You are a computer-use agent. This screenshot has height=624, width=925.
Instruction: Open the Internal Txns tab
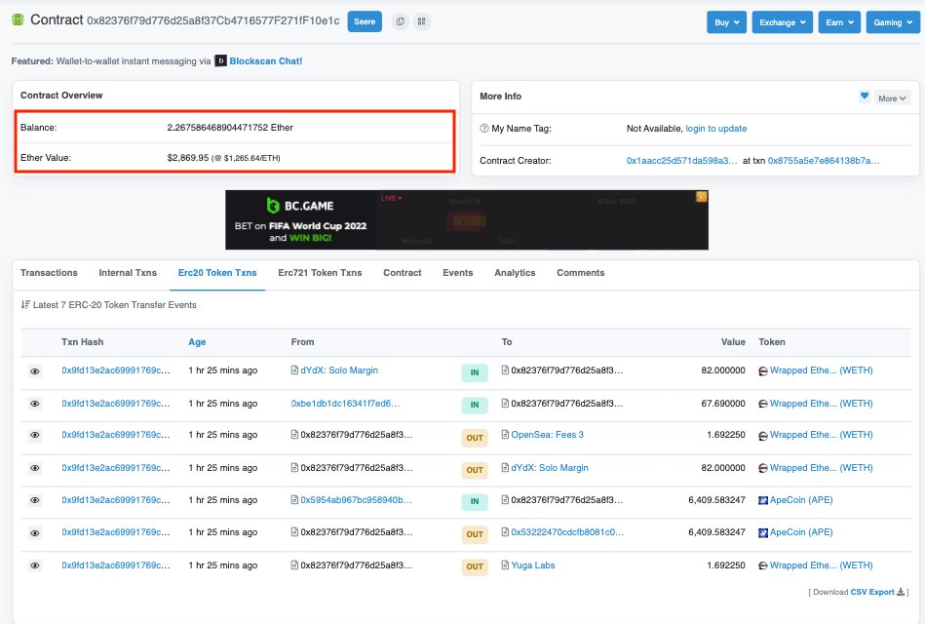click(128, 273)
